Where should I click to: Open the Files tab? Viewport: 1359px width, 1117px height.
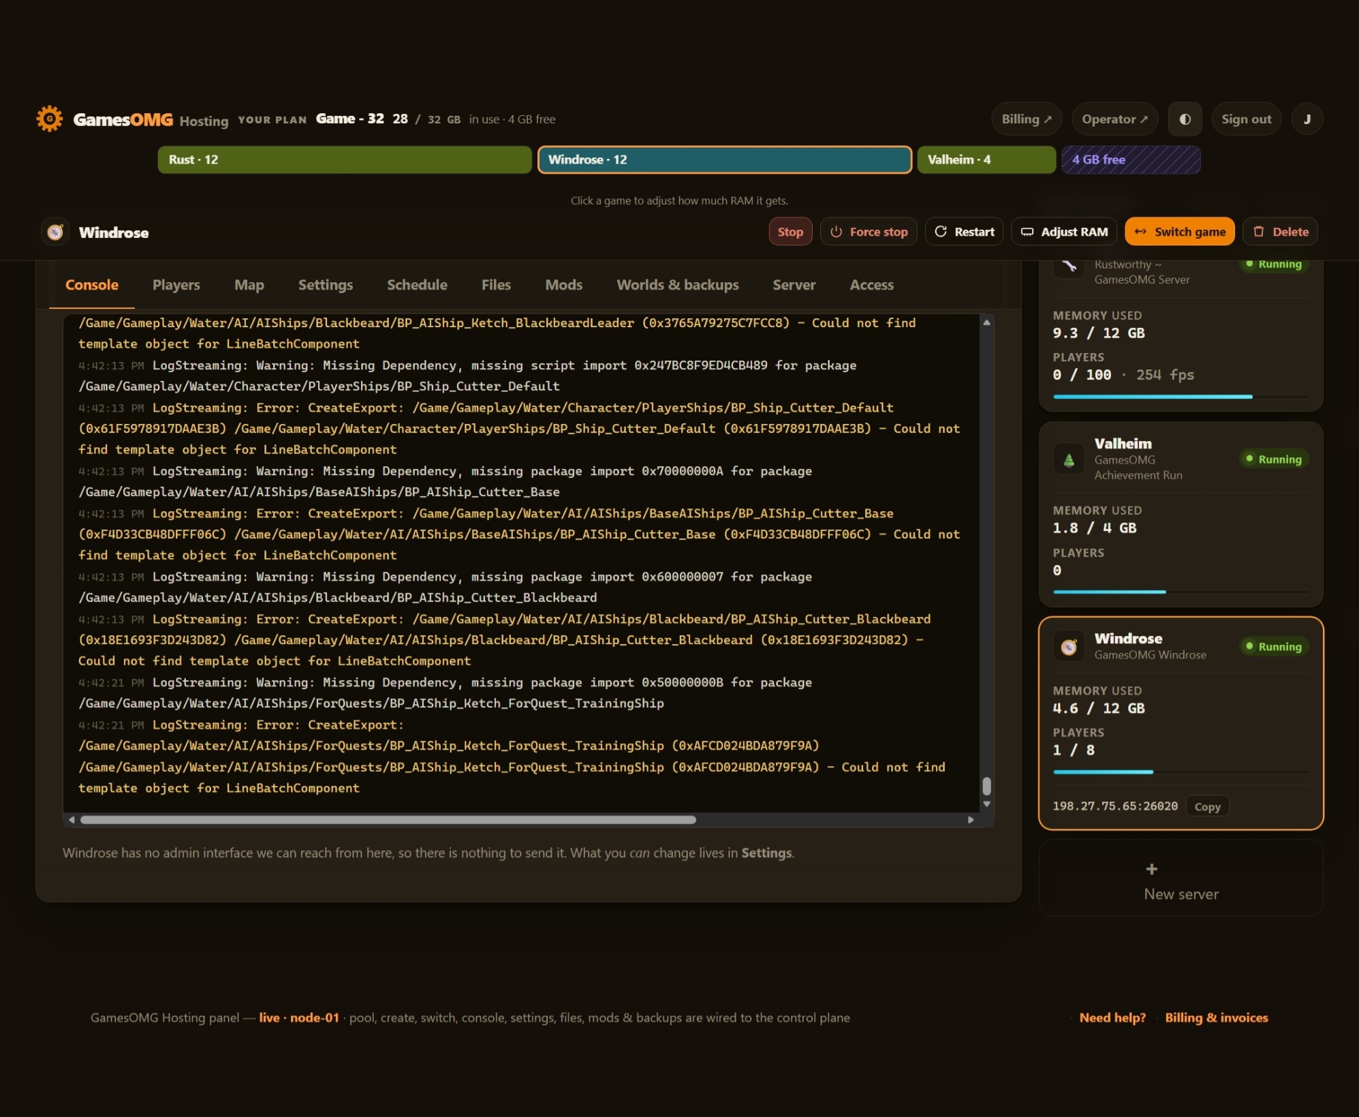[496, 285]
